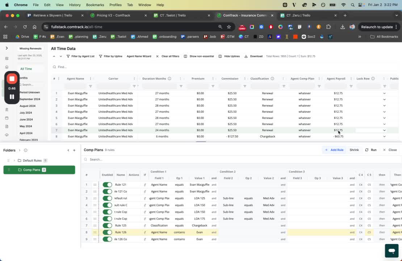Open the .planning bookmark
The image size is (402, 261).
coord(79,37)
